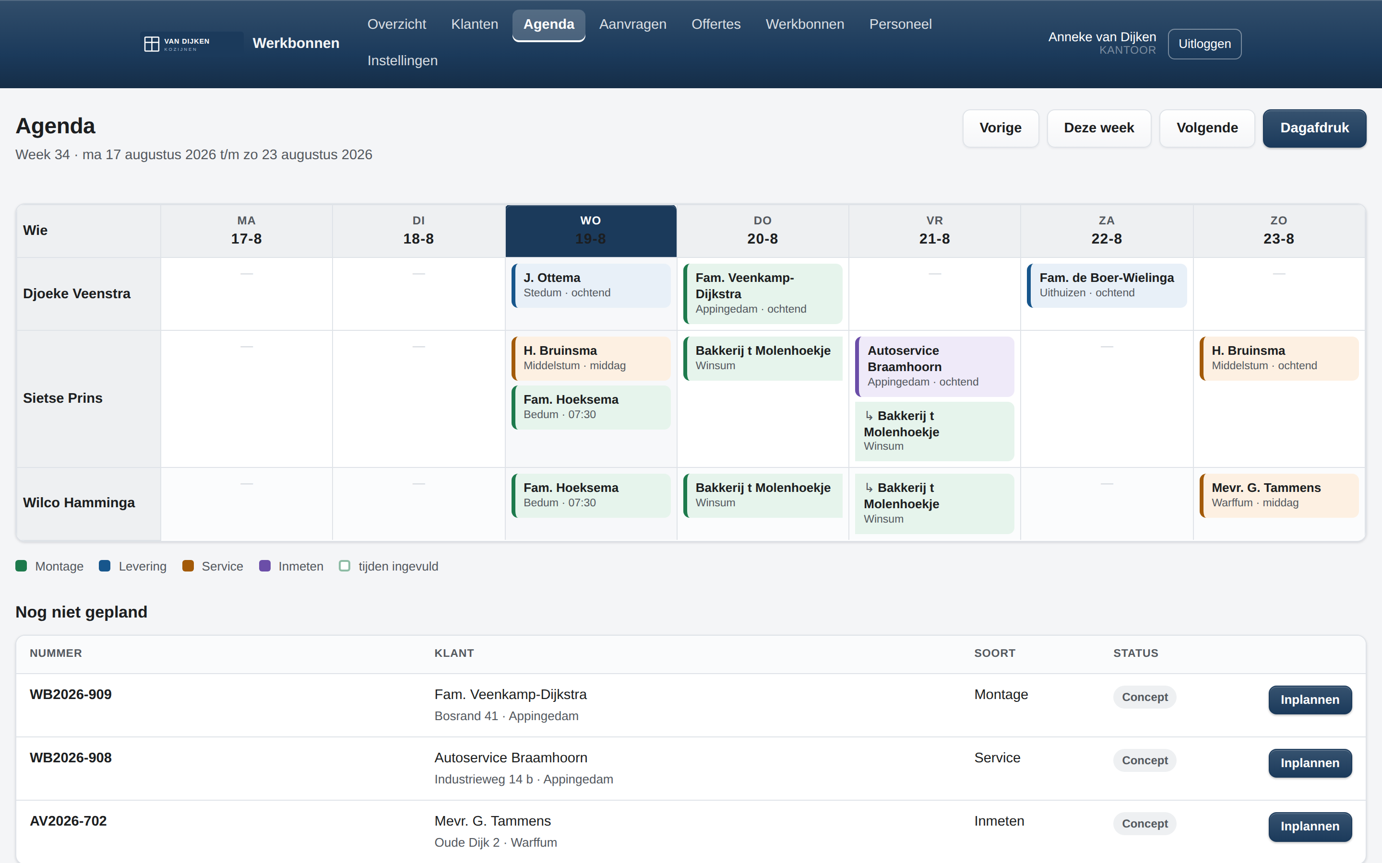The width and height of the screenshot is (1382, 863).
Task: Click Inplannen for WB2026-909
Action: pos(1310,700)
